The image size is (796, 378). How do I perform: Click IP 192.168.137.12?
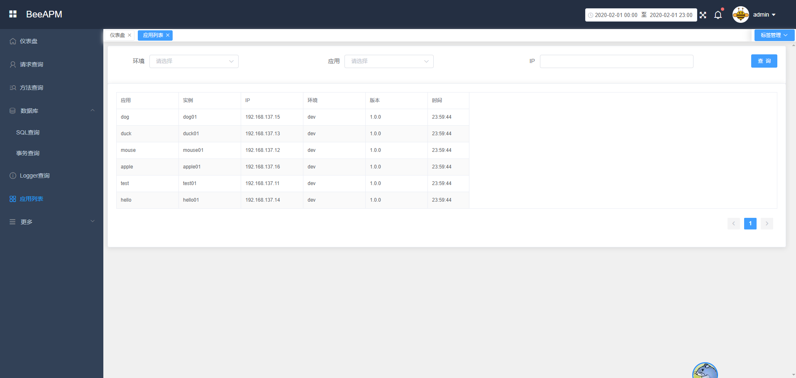click(263, 150)
